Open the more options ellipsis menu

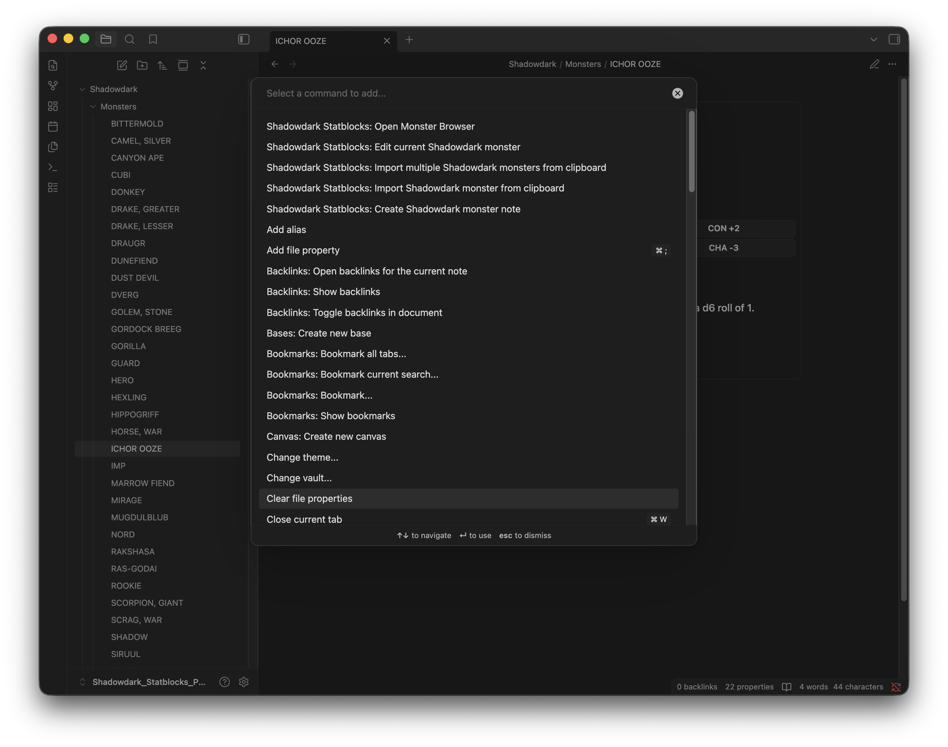(x=892, y=64)
